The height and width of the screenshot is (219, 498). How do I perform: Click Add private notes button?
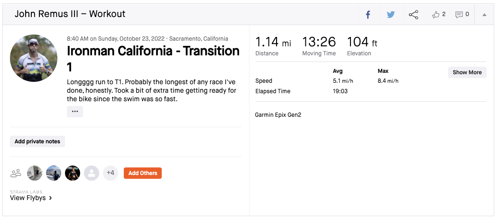(x=37, y=141)
